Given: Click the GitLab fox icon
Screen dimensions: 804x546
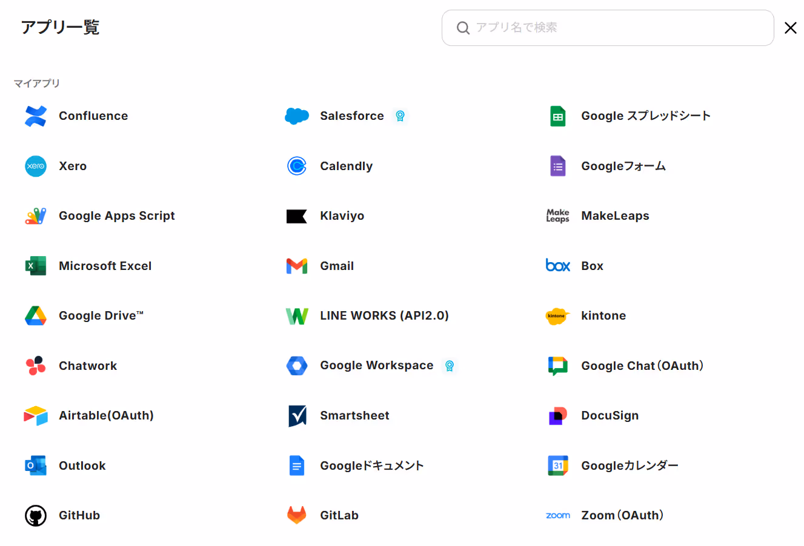Looking at the screenshot, I should 297,515.
